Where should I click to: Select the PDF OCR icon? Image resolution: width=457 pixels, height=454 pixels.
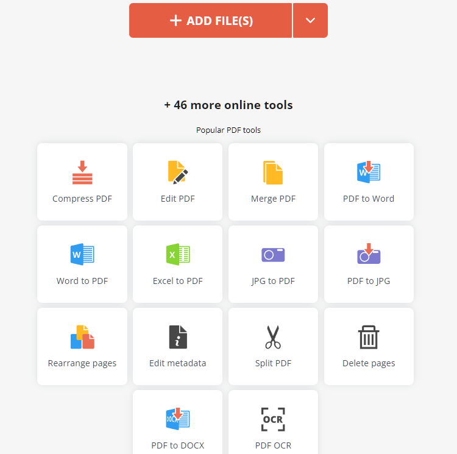[x=273, y=419]
